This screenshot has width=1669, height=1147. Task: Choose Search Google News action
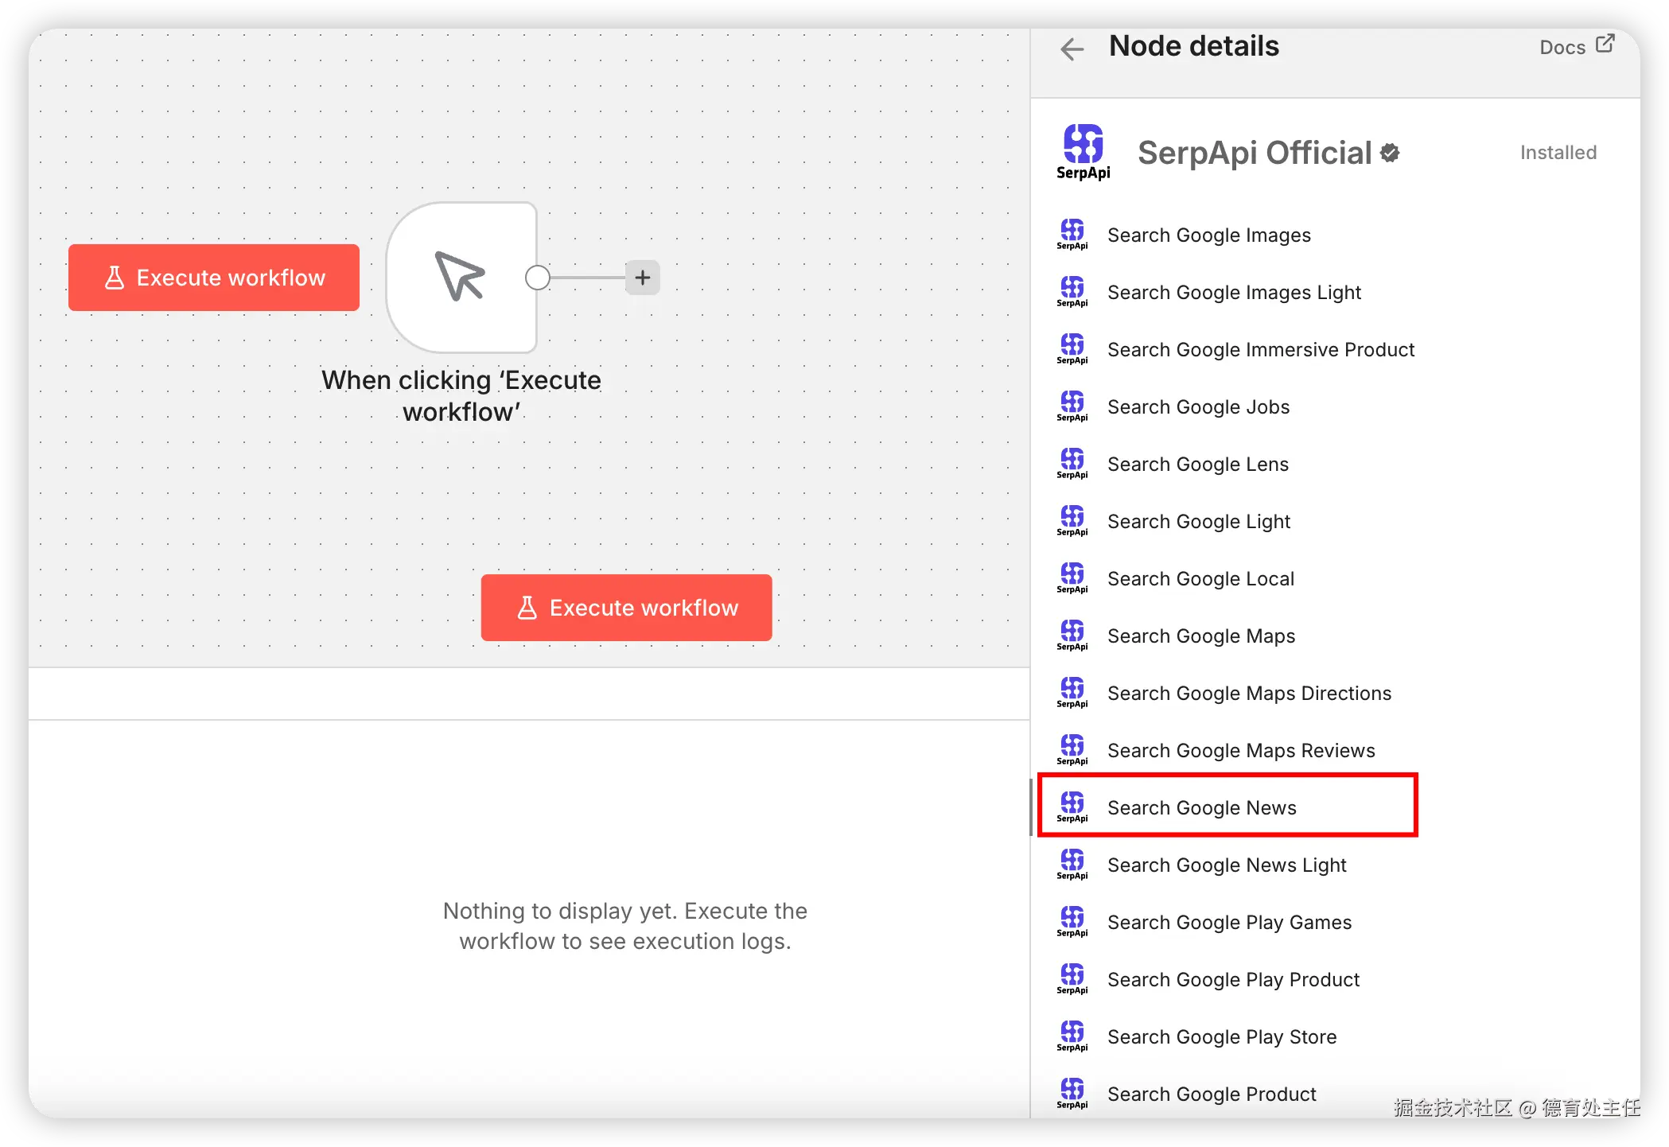[1201, 807]
